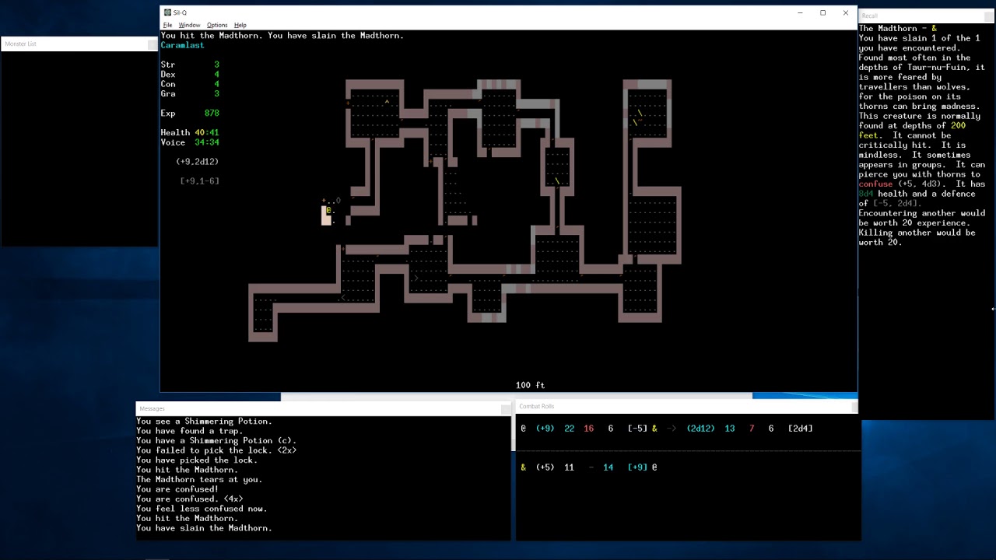Image resolution: width=996 pixels, height=560 pixels.
Task: Click the Str stat row
Action: pyautogui.click(x=191, y=65)
